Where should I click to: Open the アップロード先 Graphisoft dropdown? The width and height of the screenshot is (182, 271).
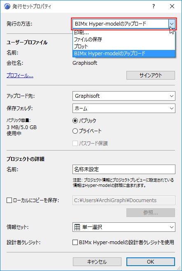124,96
